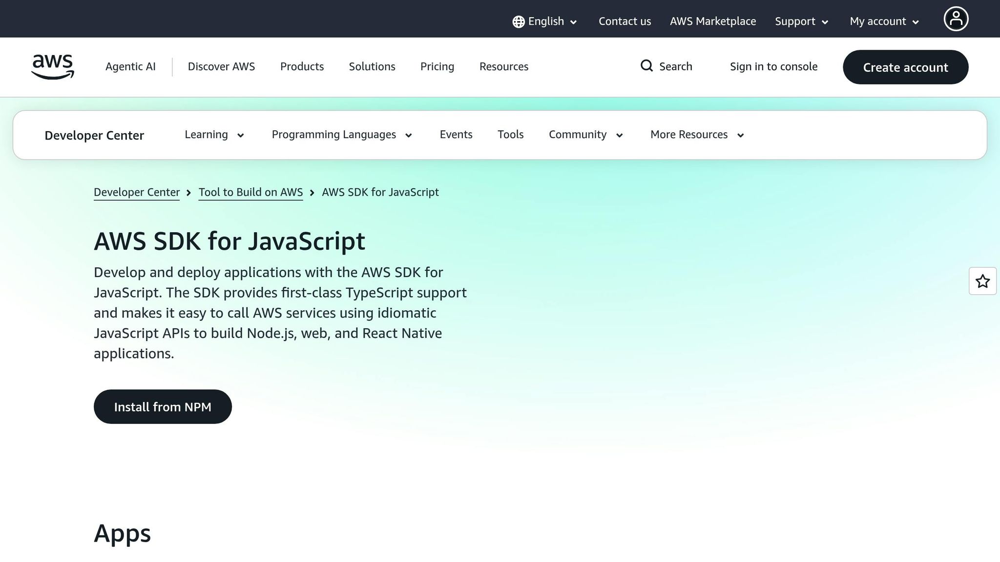
Task: Bookmark page with the star icon
Action: (x=982, y=281)
